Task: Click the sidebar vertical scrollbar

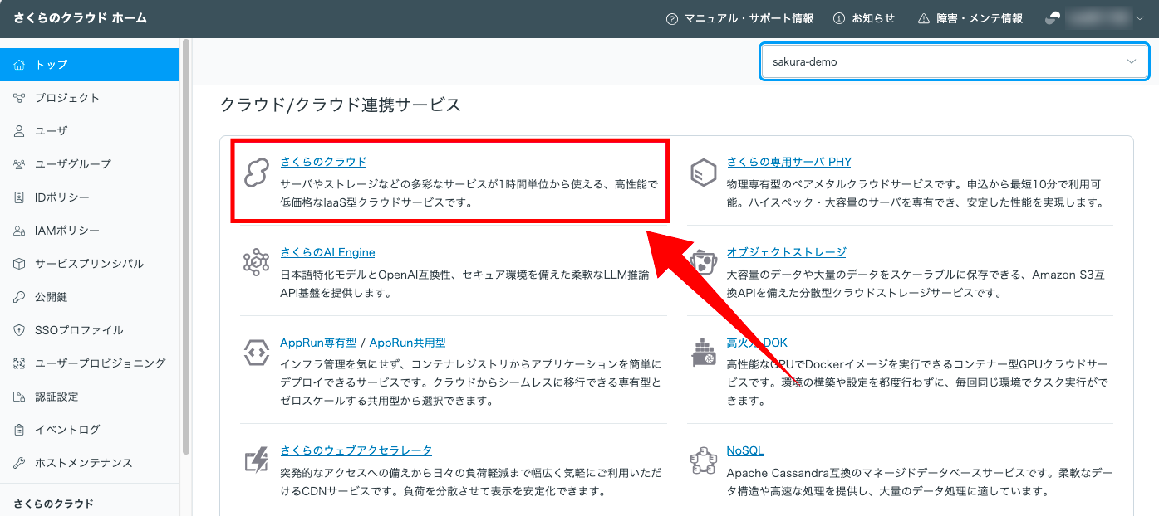Action: [186, 249]
